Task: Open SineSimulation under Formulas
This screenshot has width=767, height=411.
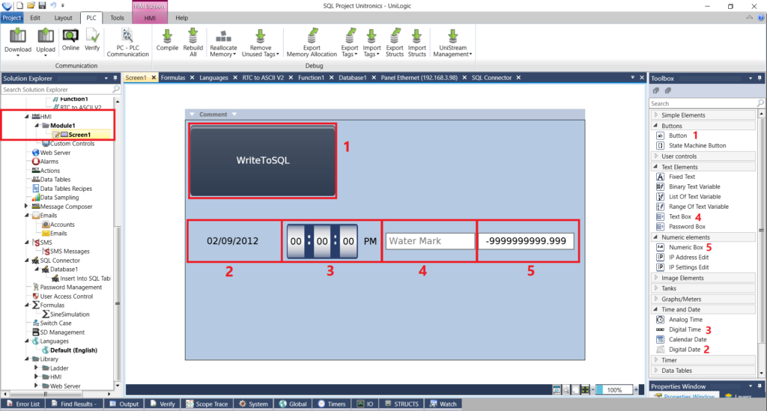Action: pos(70,314)
